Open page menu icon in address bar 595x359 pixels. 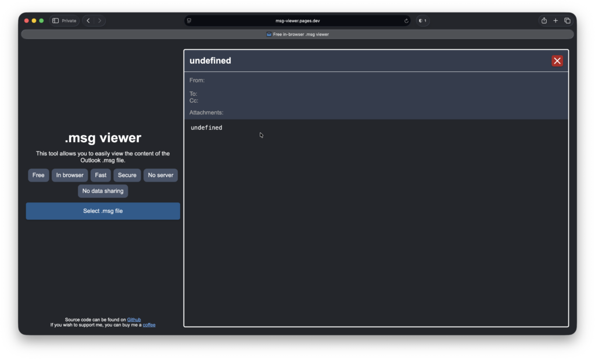(x=189, y=21)
